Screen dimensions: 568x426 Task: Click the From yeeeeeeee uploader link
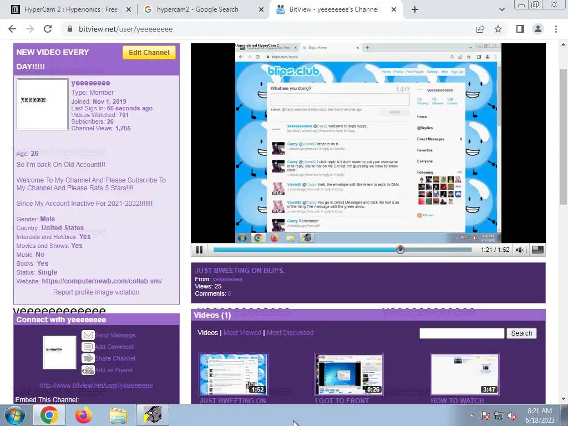[227, 280]
